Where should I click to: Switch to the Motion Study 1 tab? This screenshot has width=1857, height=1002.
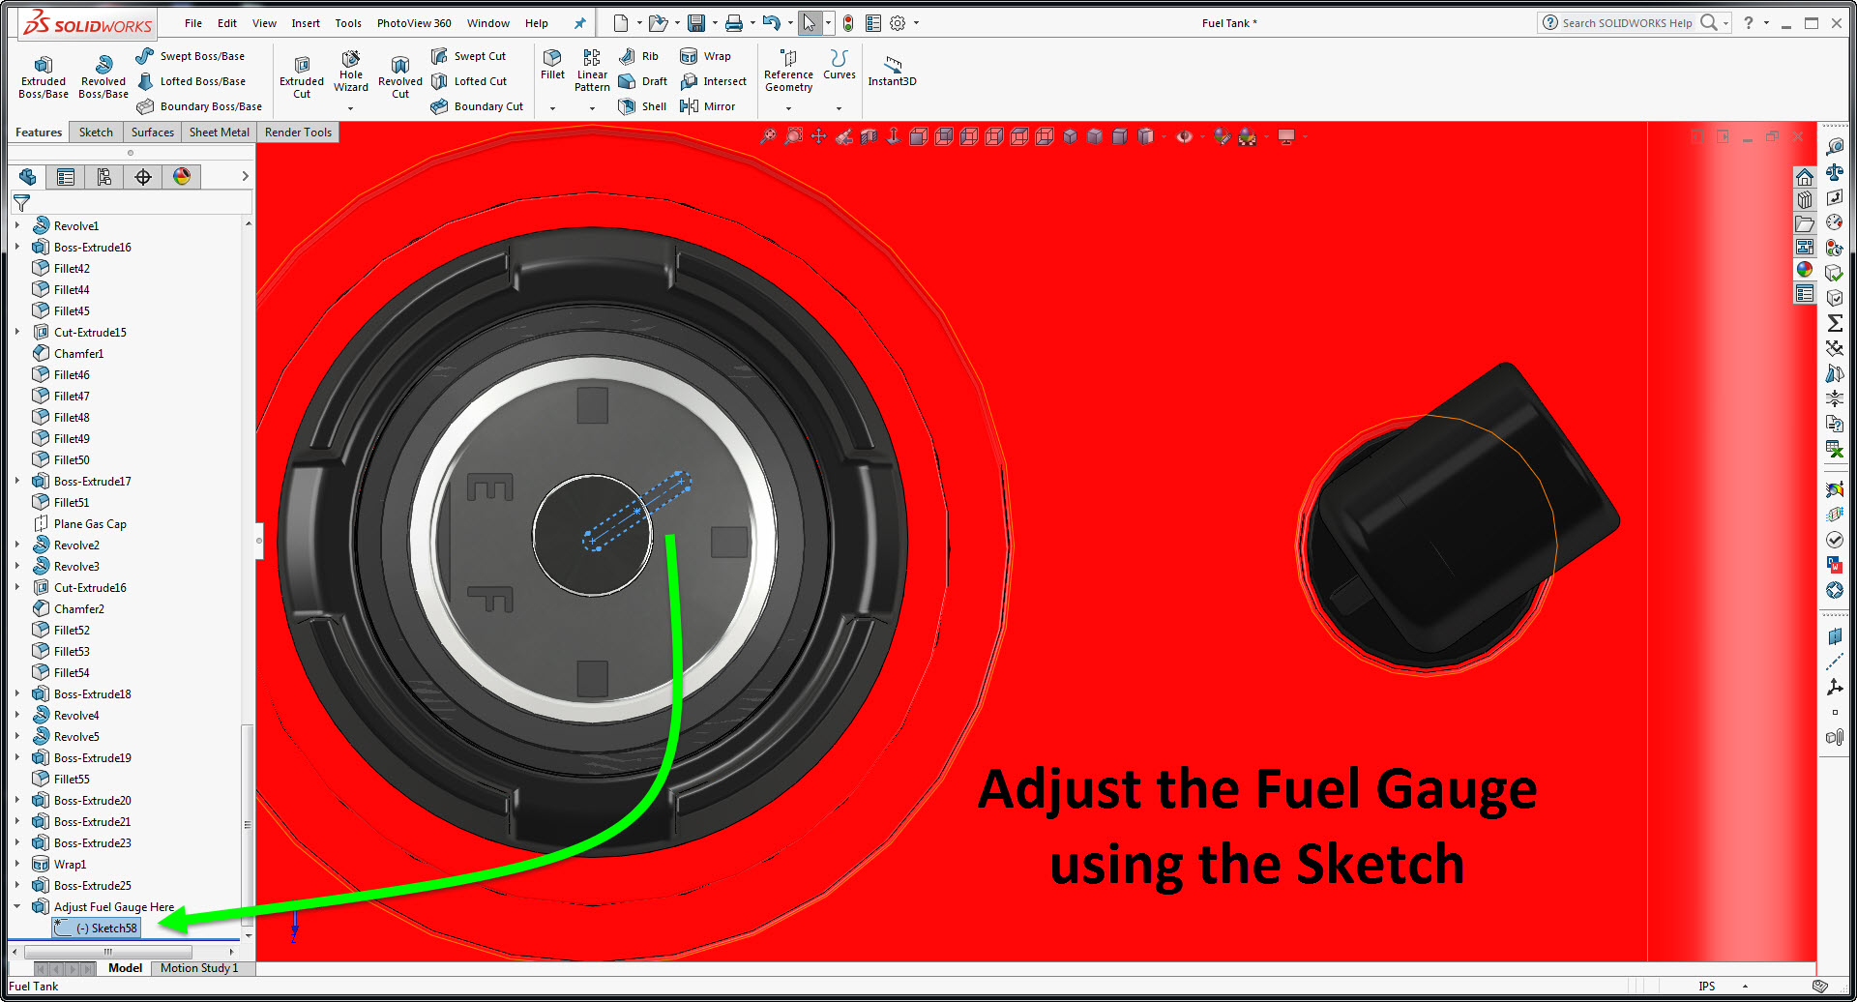(199, 967)
